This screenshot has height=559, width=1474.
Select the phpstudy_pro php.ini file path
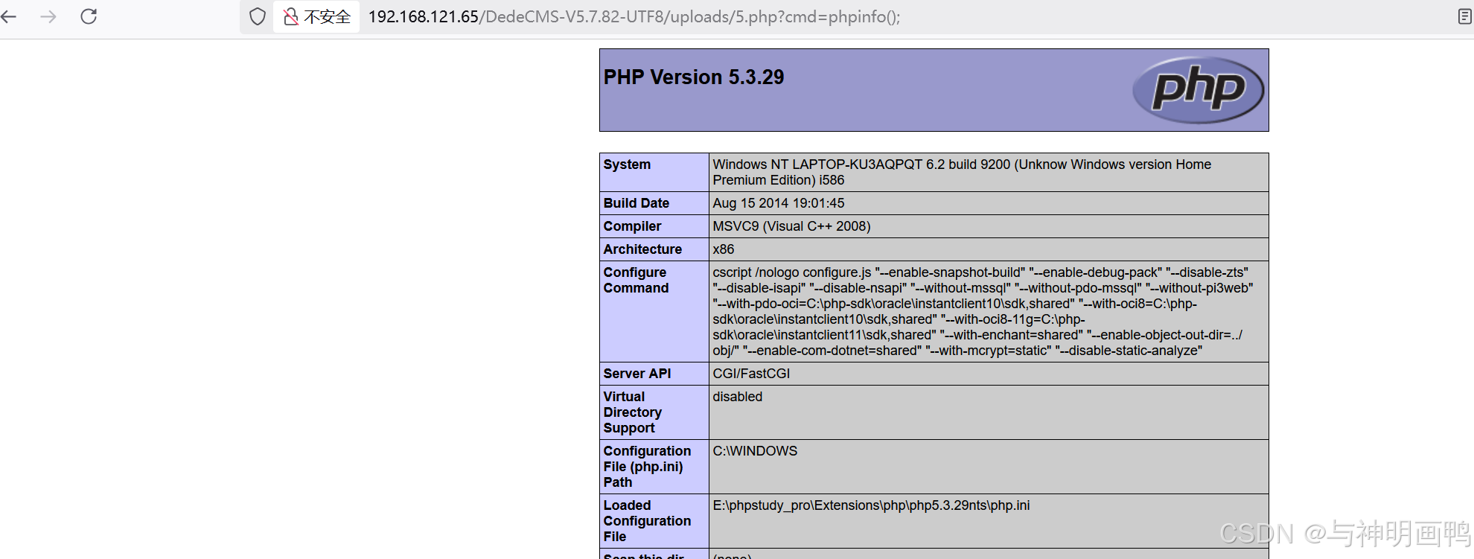click(871, 505)
